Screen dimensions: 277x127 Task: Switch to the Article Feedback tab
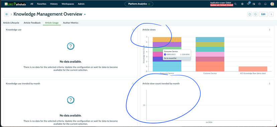(x=32, y=23)
